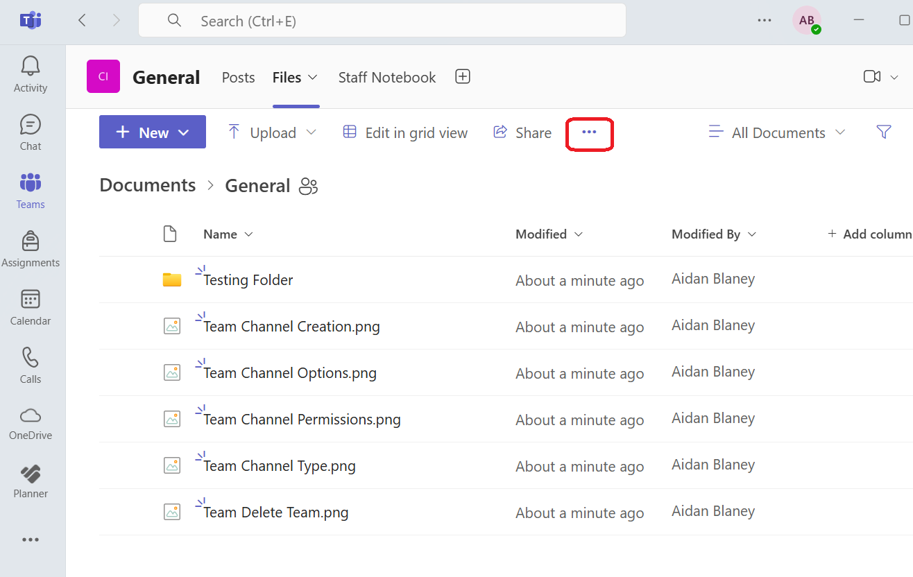Open OneDrive cloud icon in sidebar
The image size is (913, 577).
(30, 415)
